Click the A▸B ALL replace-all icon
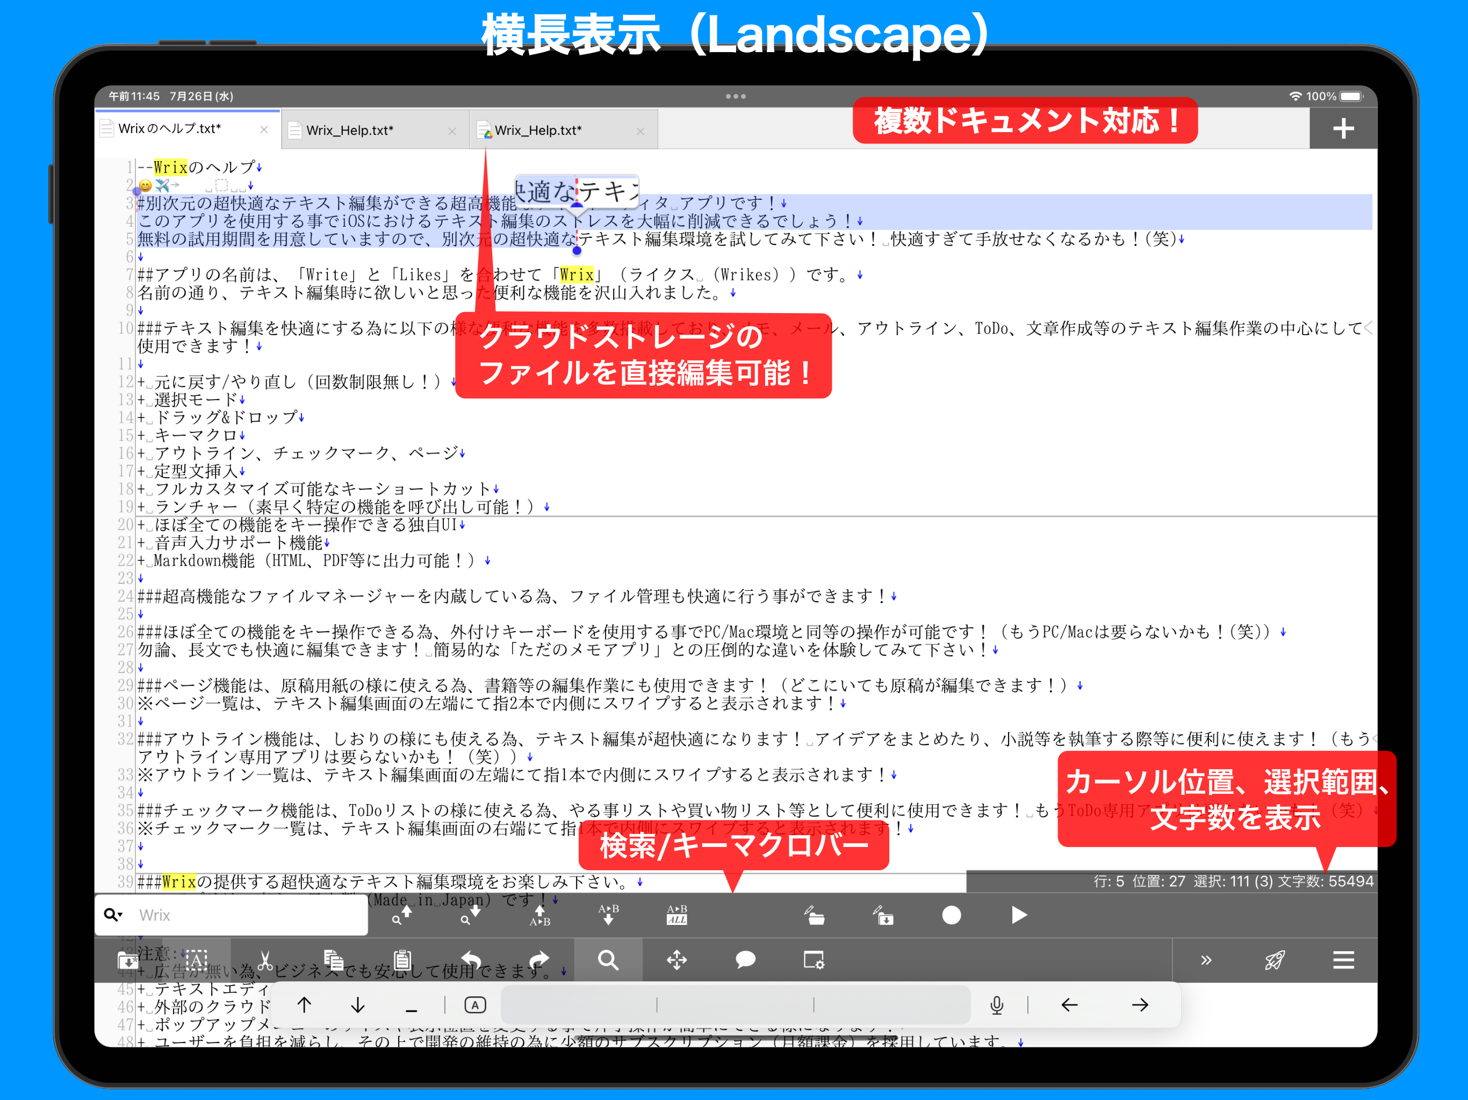This screenshot has height=1100, width=1468. pyautogui.click(x=677, y=915)
